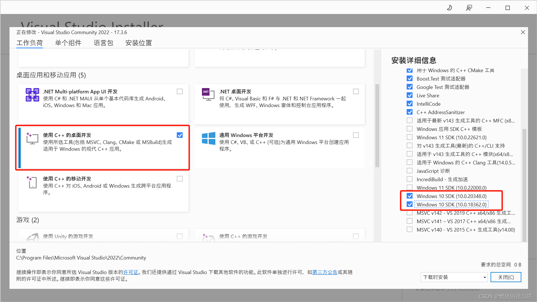
Task: Uncheck Windows 10 SDK (10.0.20348.0)
Action: click(410, 196)
